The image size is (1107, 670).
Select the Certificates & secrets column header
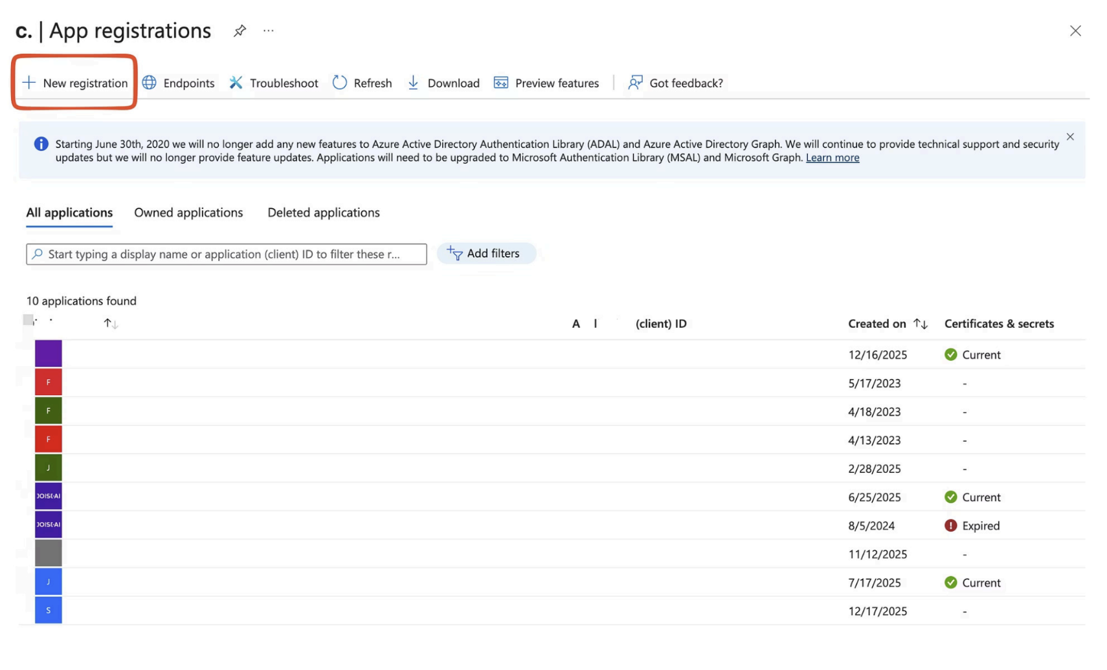999,323
